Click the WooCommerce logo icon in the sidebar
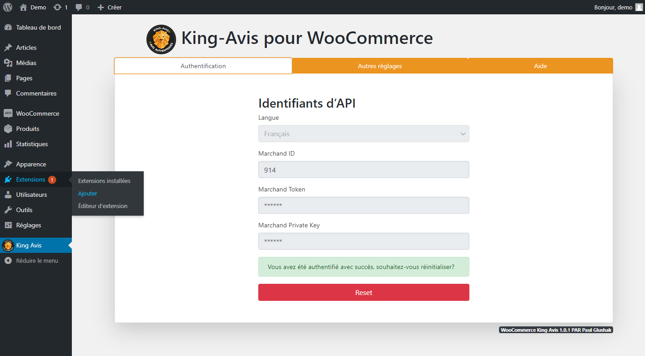Viewport: 645px width, 356px height. 8,113
